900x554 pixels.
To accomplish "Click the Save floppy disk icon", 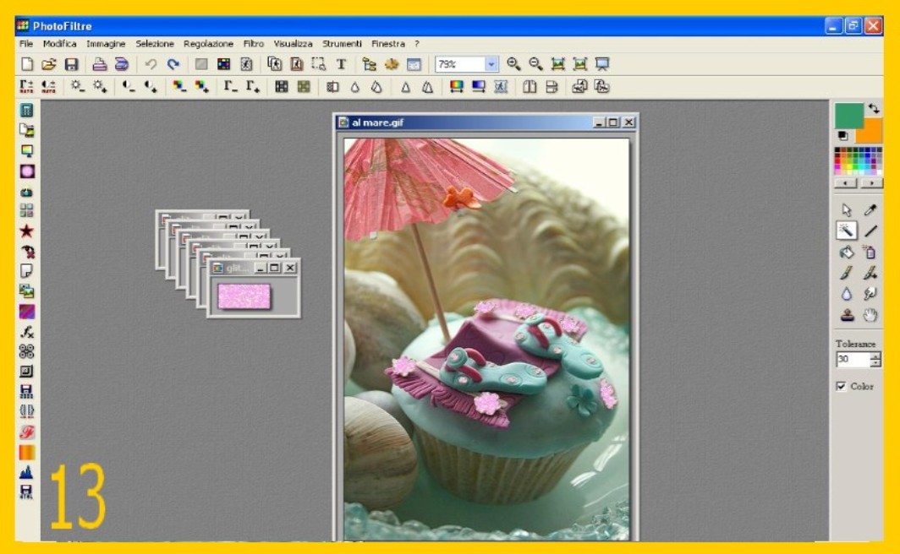I will tap(72, 64).
